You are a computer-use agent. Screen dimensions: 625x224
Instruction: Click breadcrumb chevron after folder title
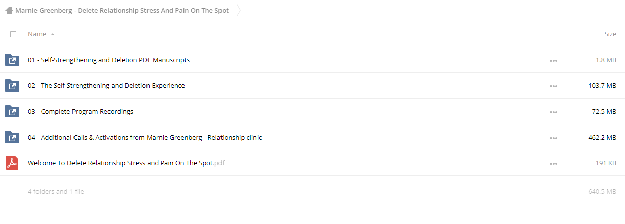238,10
